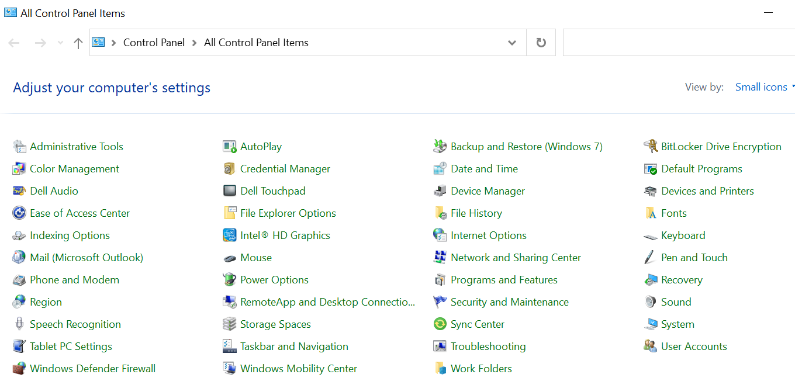The width and height of the screenshot is (795, 388).
Task: Open Taskbar and Navigation
Action: coord(294,347)
